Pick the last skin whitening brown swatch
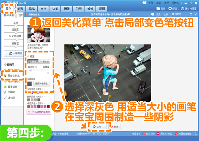This screenshot has height=141, width=199. [39, 100]
